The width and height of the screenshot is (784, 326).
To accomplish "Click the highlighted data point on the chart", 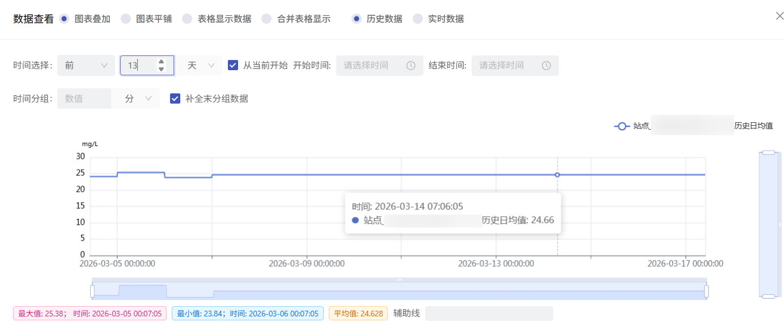I will pos(557,175).
